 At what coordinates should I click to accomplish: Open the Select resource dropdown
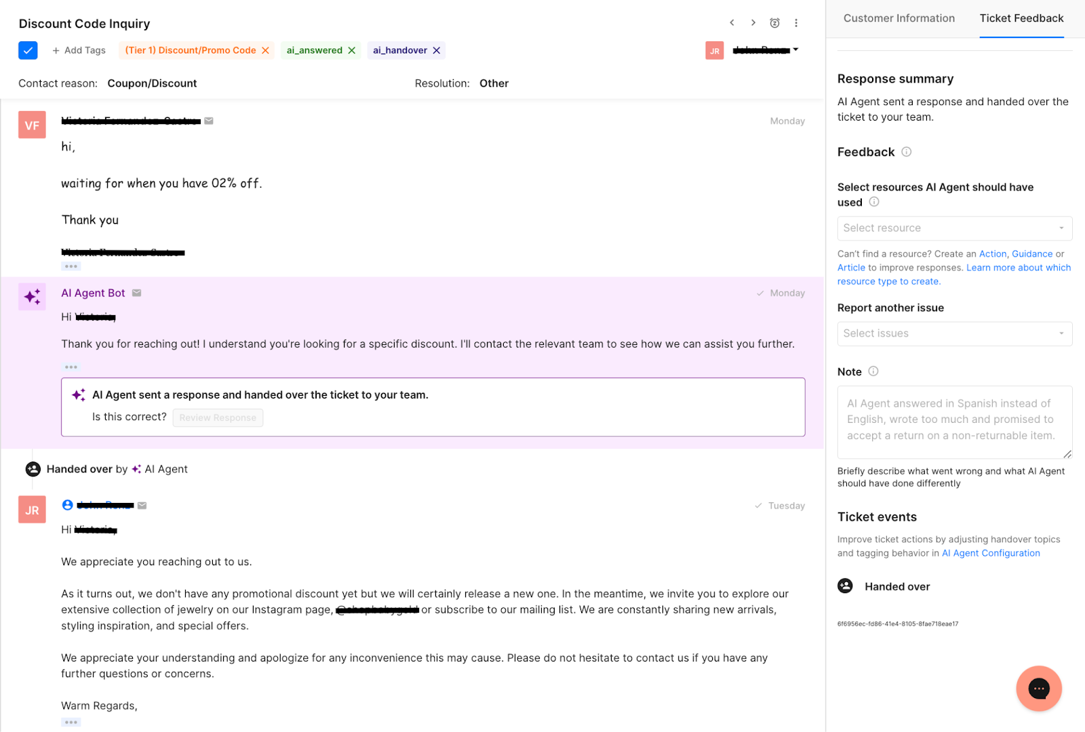tap(953, 228)
